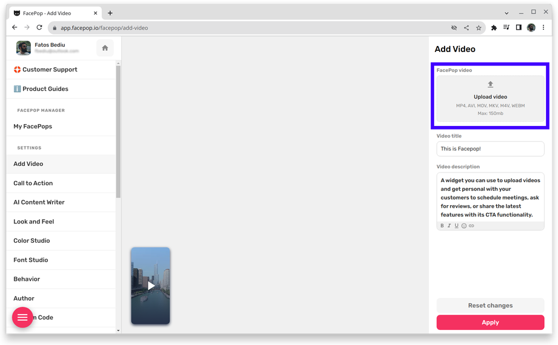Click the eye-slash icon in address bar

pos(454,28)
